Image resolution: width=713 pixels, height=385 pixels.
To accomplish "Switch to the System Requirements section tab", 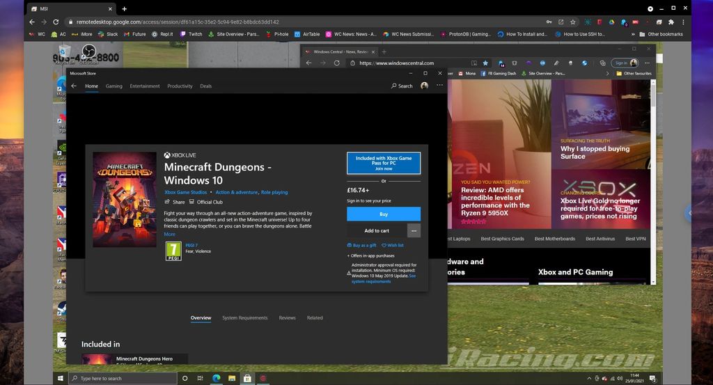I will click(x=244, y=317).
